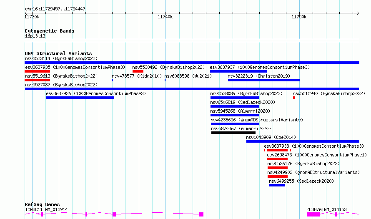Click the esv3637938 1000GenomesConsortiumPhase3 label

pyautogui.click(x=314, y=146)
